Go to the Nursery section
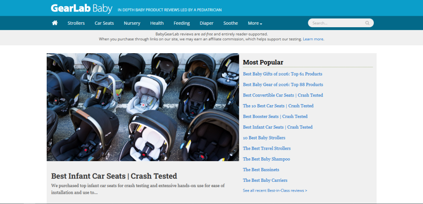This screenshot has height=204, width=423. click(132, 23)
